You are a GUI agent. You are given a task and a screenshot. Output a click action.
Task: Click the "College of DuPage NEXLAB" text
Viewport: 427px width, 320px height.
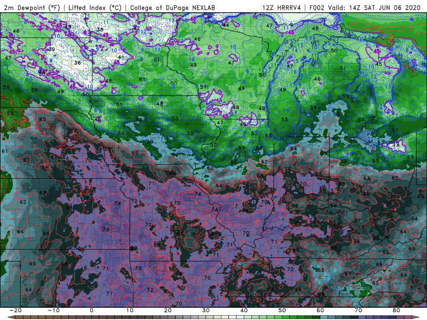pyautogui.click(x=172, y=7)
